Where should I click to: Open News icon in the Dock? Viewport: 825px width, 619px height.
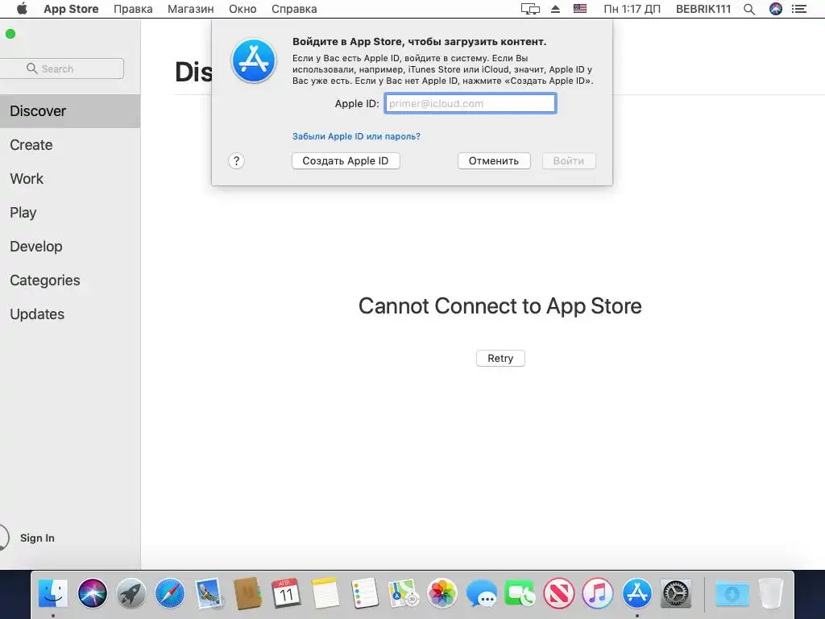tap(559, 593)
